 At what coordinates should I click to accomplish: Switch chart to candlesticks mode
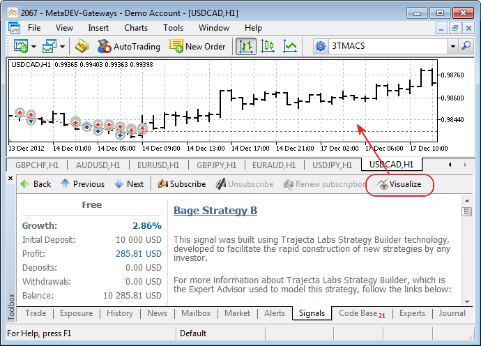click(268, 46)
